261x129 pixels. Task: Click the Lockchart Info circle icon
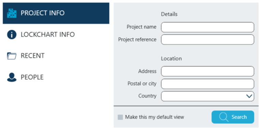(12, 34)
